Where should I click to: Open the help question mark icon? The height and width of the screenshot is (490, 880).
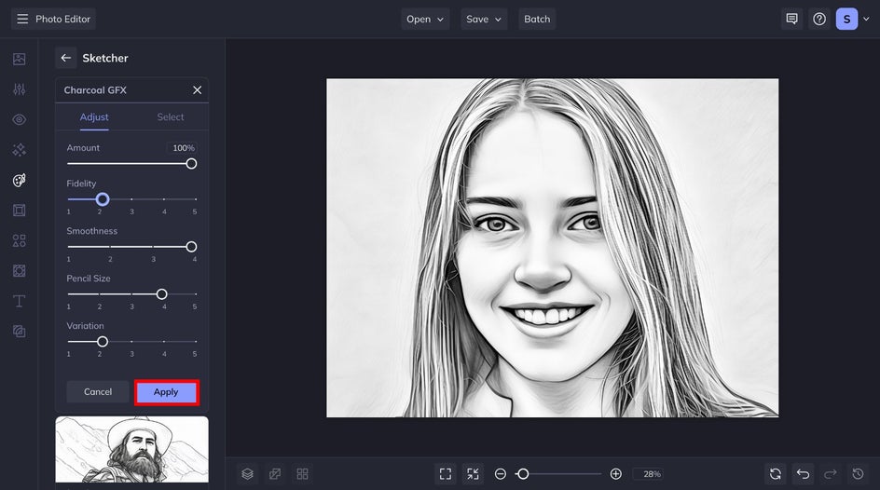click(819, 19)
